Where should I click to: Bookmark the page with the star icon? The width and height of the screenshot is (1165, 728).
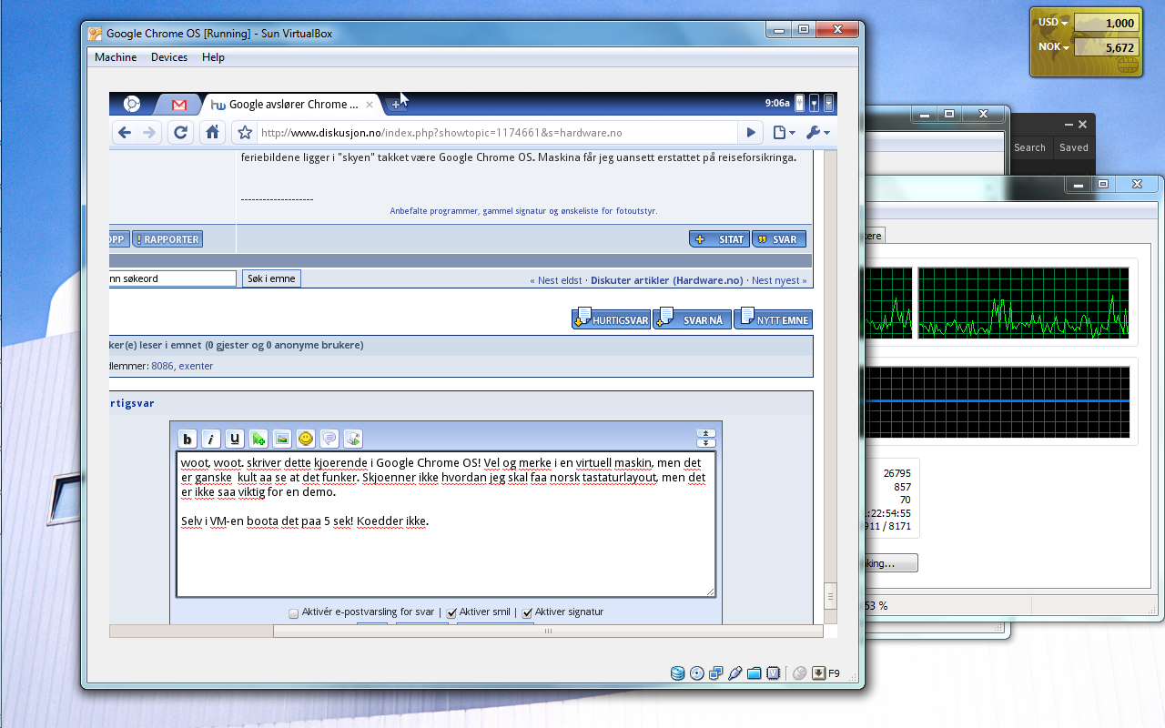point(244,133)
